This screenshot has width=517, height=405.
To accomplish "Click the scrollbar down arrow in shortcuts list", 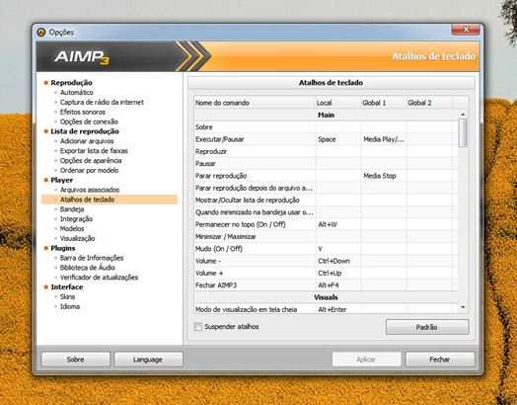I will point(463,307).
